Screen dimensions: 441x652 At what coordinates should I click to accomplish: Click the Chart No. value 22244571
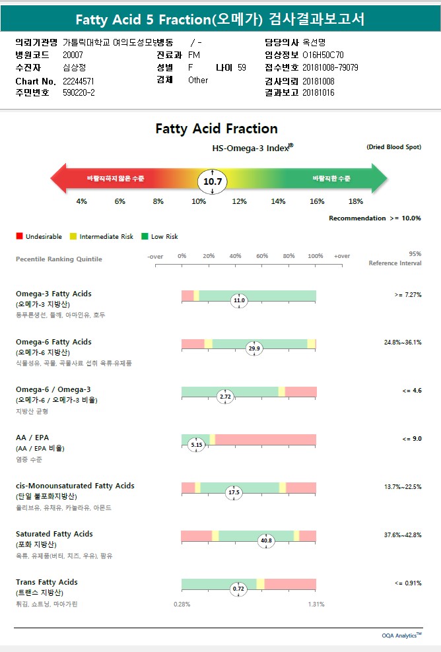click(x=79, y=81)
